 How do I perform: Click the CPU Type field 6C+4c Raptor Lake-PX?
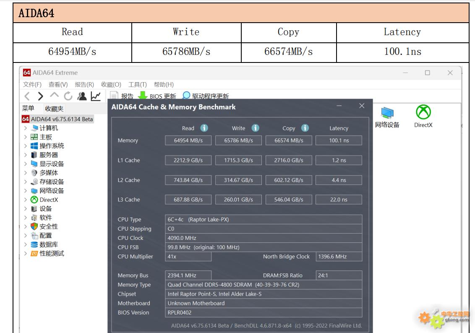pos(264,219)
